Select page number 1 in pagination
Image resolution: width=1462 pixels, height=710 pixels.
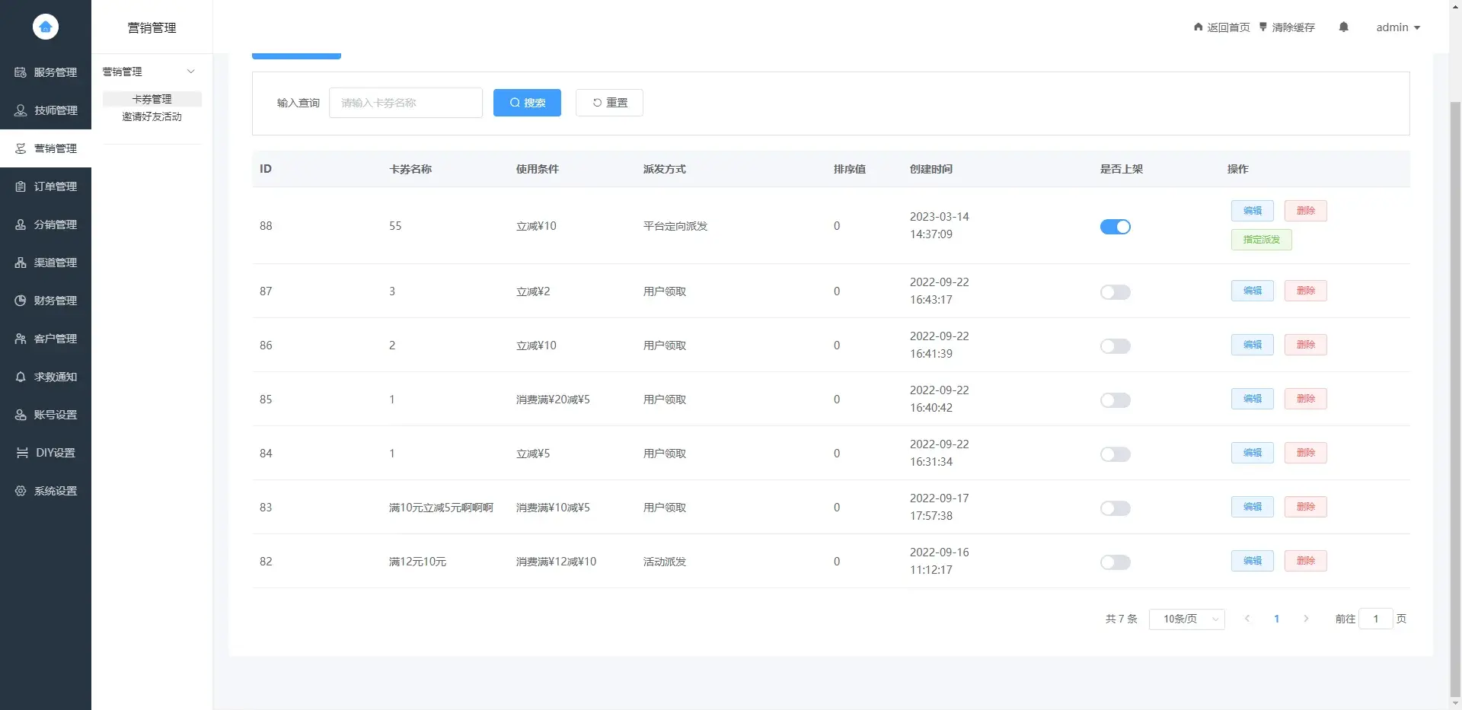pyautogui.click(x=1276, y=619)
